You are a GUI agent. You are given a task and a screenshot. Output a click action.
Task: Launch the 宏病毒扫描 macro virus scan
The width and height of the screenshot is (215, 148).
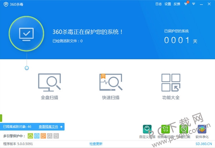pos(165,131)
